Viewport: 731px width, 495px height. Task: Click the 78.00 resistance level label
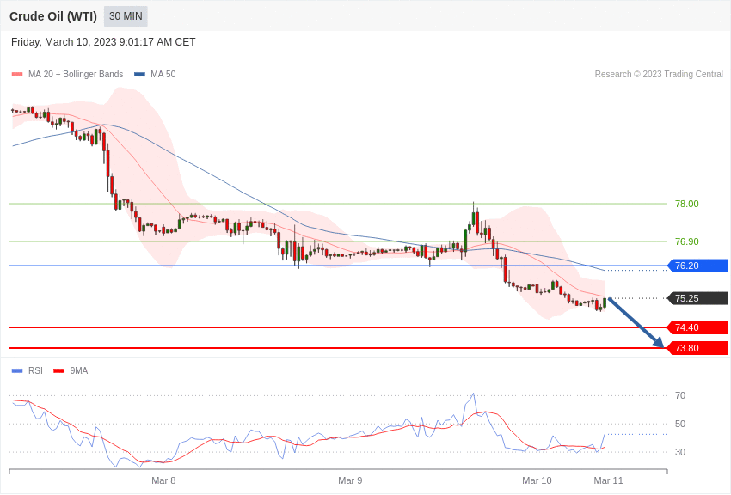click(x=687, y=204)
